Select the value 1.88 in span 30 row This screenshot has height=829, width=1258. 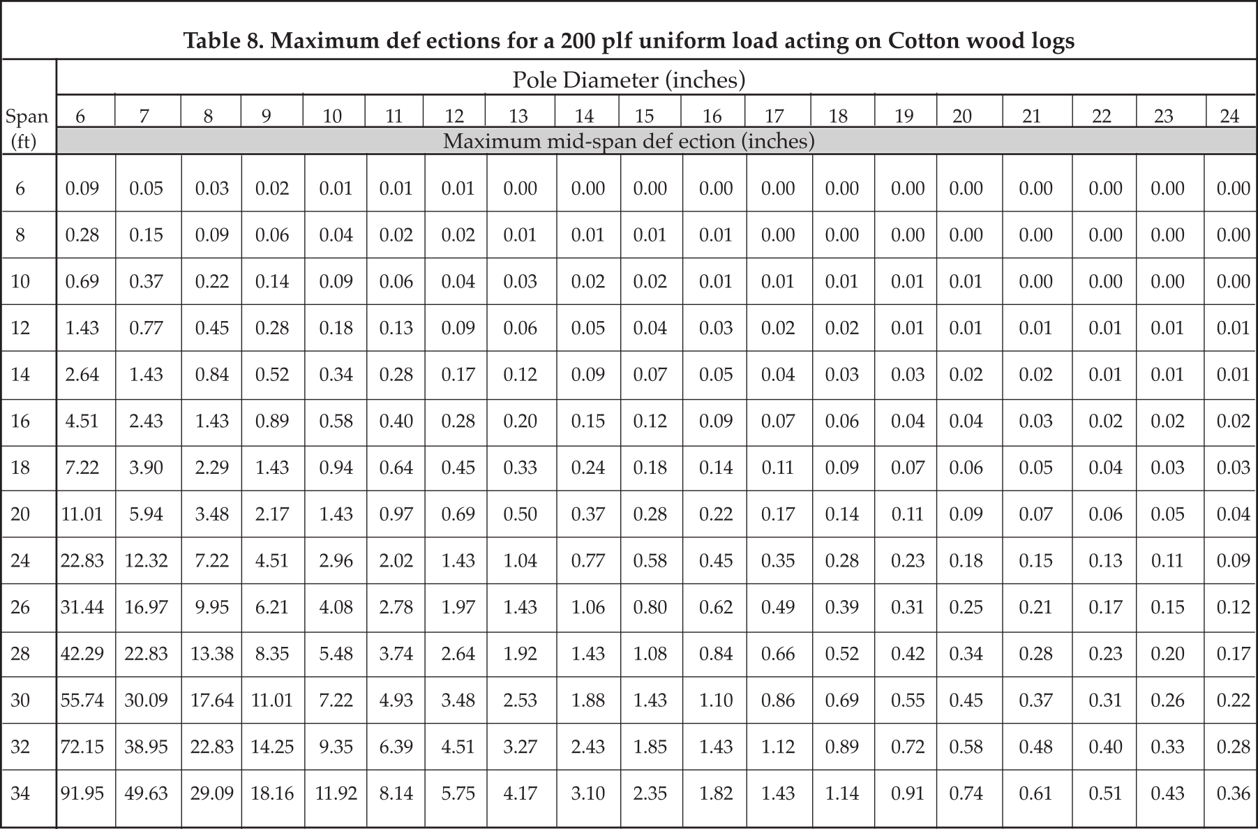(x=588, y=700)
